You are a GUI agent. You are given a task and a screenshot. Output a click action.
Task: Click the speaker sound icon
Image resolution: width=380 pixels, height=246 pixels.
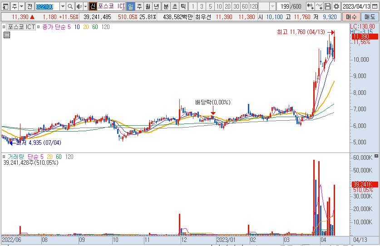79,6
